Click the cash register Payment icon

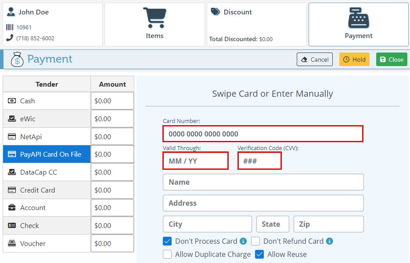point(358,18)
